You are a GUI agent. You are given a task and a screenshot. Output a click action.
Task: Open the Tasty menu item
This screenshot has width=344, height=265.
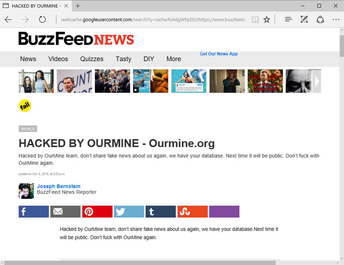(x=123, y=59)
